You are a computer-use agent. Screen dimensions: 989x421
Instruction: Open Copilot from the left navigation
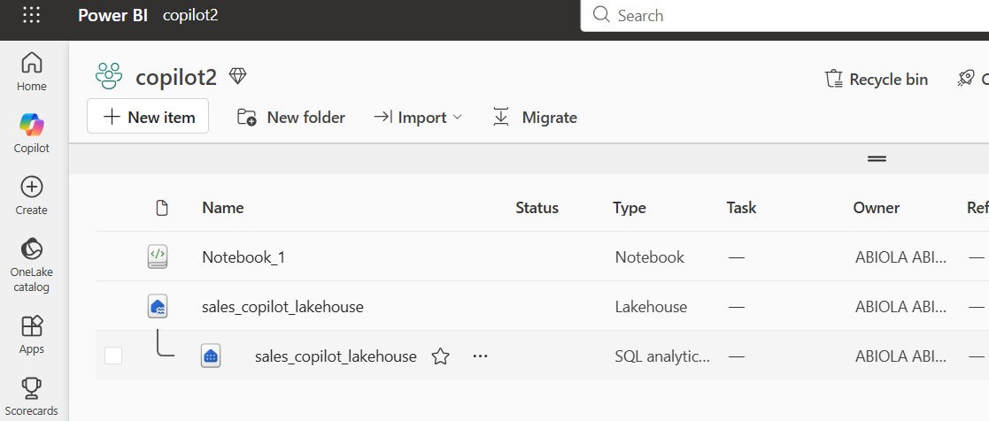(32, 134)
